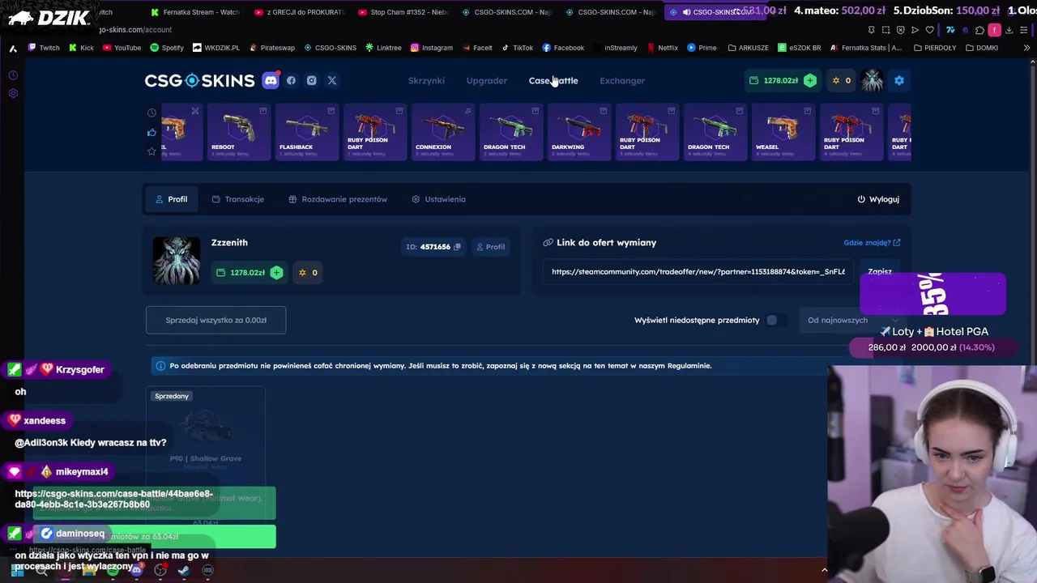Click Sprzedaj wszystko za 0.00zł button
The width and height of the screenshot is (1037, 583).
(216, 320)
